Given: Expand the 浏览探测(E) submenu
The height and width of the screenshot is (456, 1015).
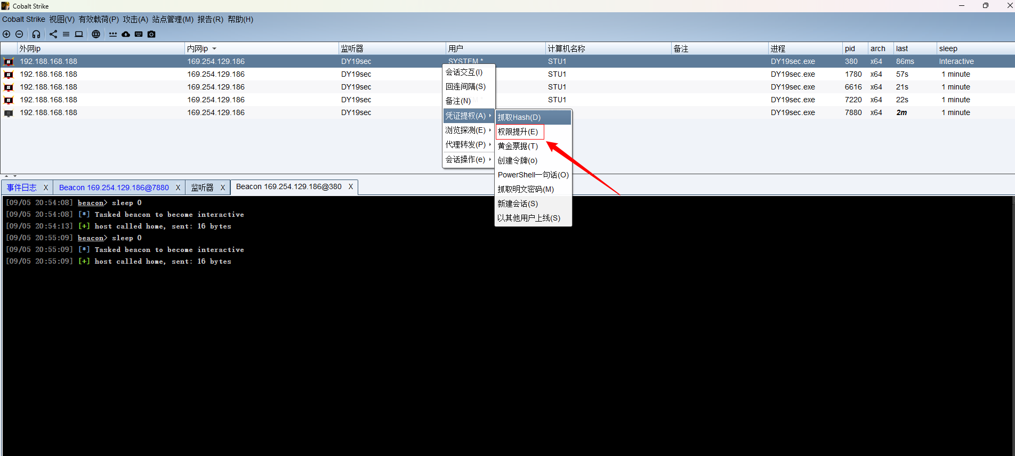Looking at the screenshot, I should click(469, 130).
